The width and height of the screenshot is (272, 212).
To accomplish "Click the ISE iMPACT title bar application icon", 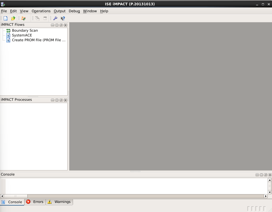I will tap(3, 4).
